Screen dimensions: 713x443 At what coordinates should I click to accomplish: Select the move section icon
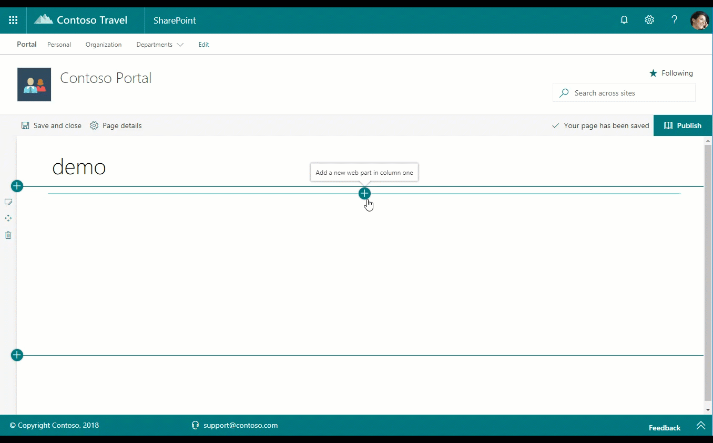[x=8, y=218]
